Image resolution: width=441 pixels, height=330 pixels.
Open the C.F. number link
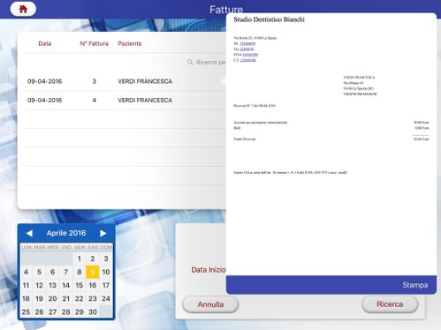(x=247, y=60)
